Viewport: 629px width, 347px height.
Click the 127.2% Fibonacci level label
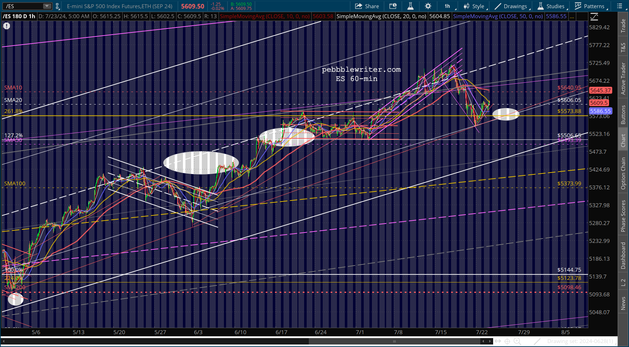tap(14, 136)
